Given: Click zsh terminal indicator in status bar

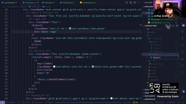Looking at the screenshot, I should click(135, 102).
